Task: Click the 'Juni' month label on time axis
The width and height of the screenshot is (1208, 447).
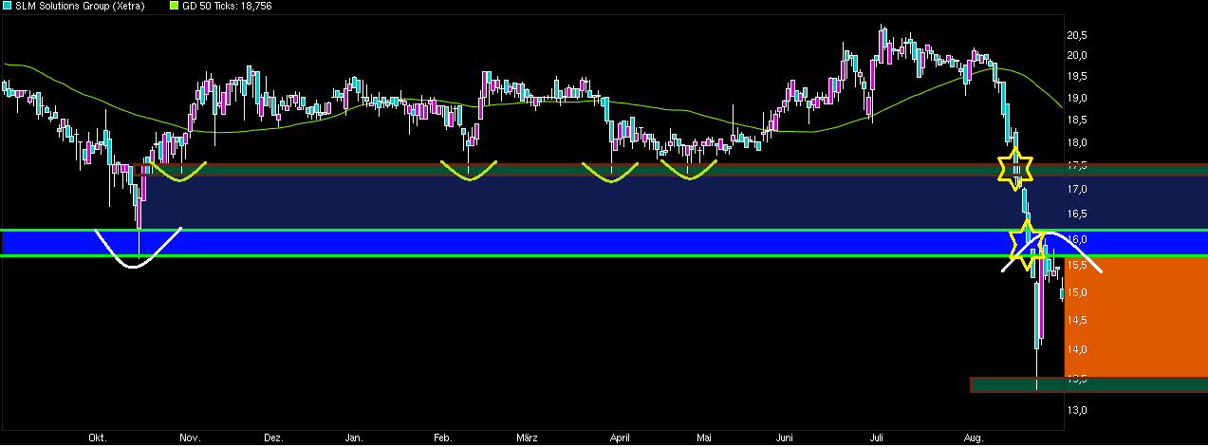Action: tap(785, 438)
